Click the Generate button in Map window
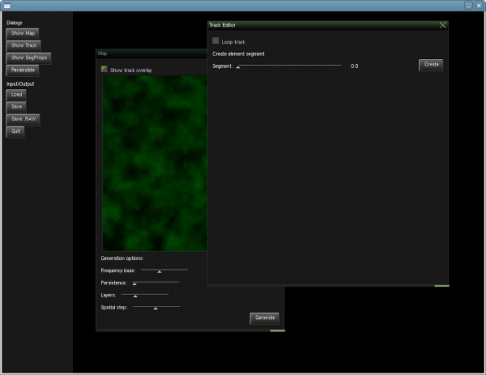The height and width of the screenshot is (375, 486). tap(265, 318)
